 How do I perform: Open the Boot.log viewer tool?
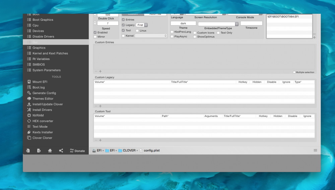click(x=36, y=87)
